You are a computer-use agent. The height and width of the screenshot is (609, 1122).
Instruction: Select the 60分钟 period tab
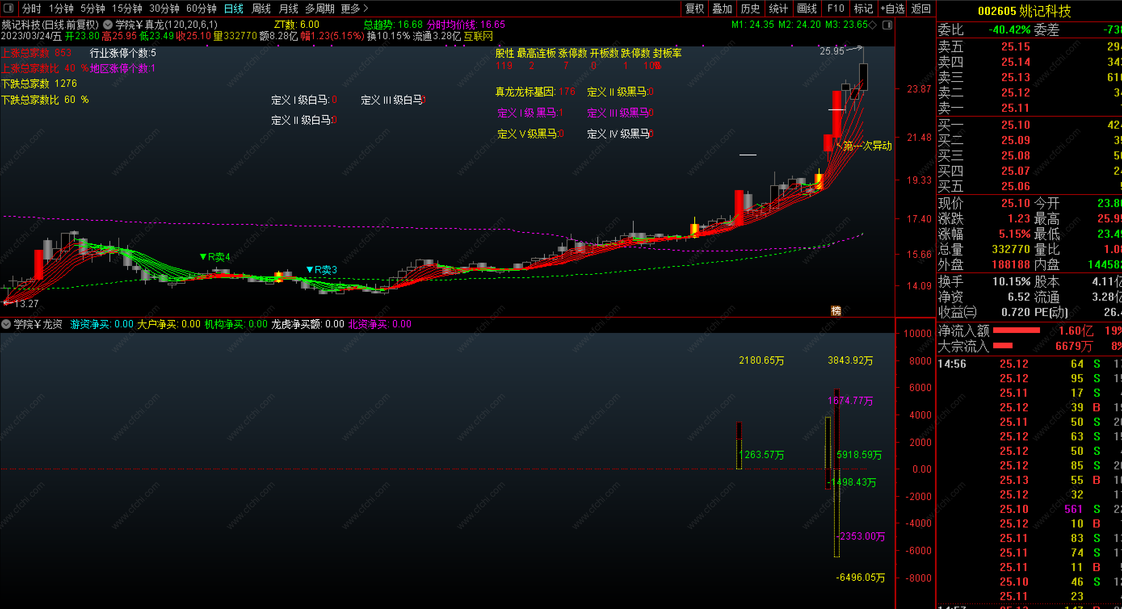[201, 8]
